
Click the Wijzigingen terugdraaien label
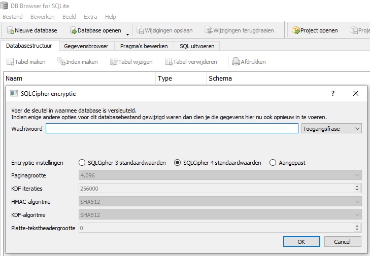[244, 30]
